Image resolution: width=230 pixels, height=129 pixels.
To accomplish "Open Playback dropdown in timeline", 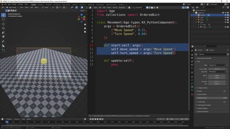I will (10, 119).
